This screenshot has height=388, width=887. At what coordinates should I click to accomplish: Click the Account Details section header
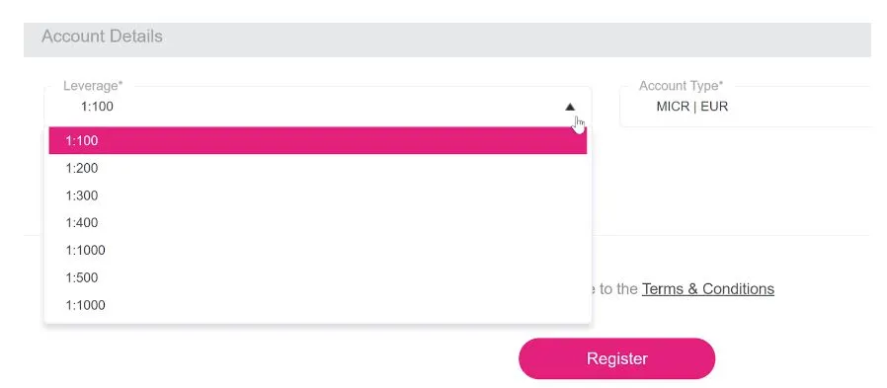[102, 37]
